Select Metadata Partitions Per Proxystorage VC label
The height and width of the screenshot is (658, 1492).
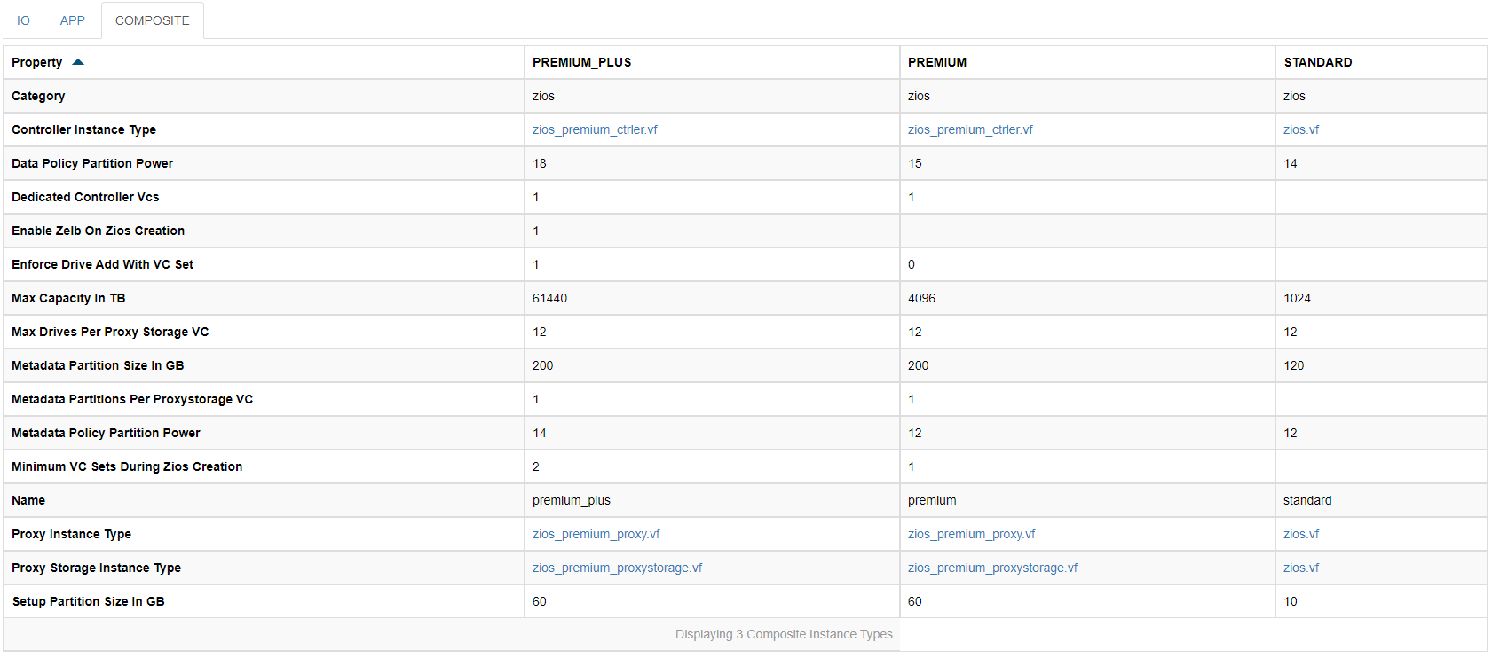(132, 399)
